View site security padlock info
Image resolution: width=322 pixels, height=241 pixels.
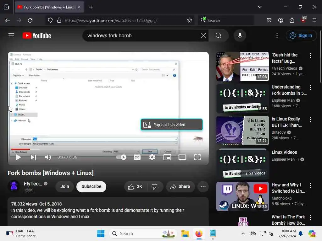(59, 20)
